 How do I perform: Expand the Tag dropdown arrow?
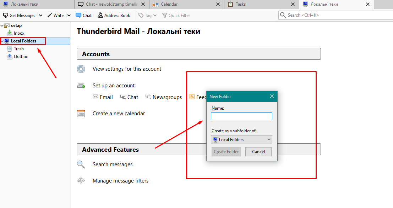[x=155, y=16]
